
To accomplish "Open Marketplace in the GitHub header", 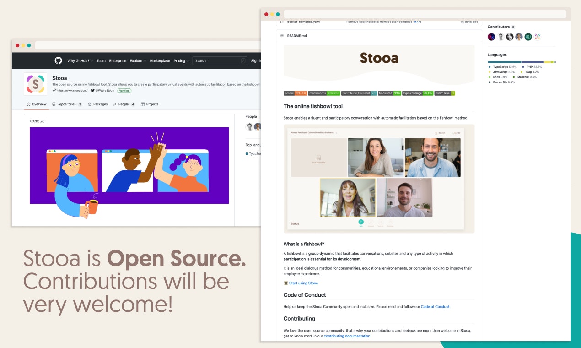I will (x=160, y=61).
